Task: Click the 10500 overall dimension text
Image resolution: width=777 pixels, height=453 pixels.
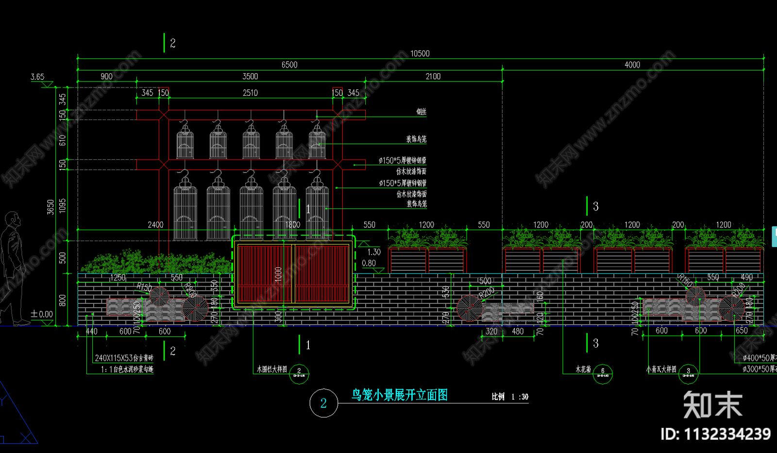Action: point(420,53)
